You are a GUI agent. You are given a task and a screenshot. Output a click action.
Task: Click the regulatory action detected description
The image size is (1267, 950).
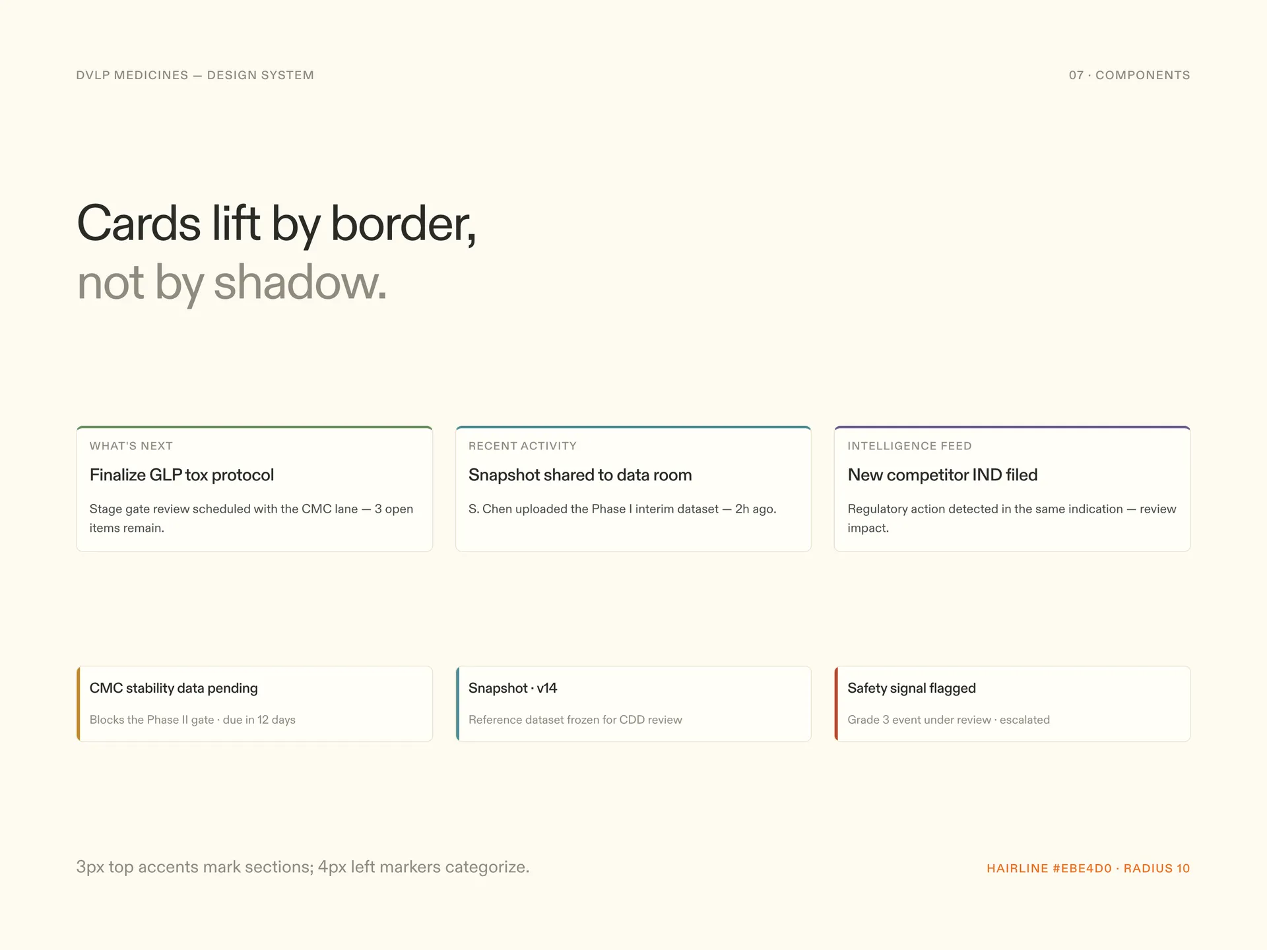[x=1012, y=519]
